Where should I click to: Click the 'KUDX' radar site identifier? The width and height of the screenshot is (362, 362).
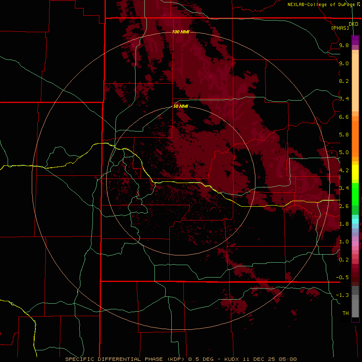point(231,359)
